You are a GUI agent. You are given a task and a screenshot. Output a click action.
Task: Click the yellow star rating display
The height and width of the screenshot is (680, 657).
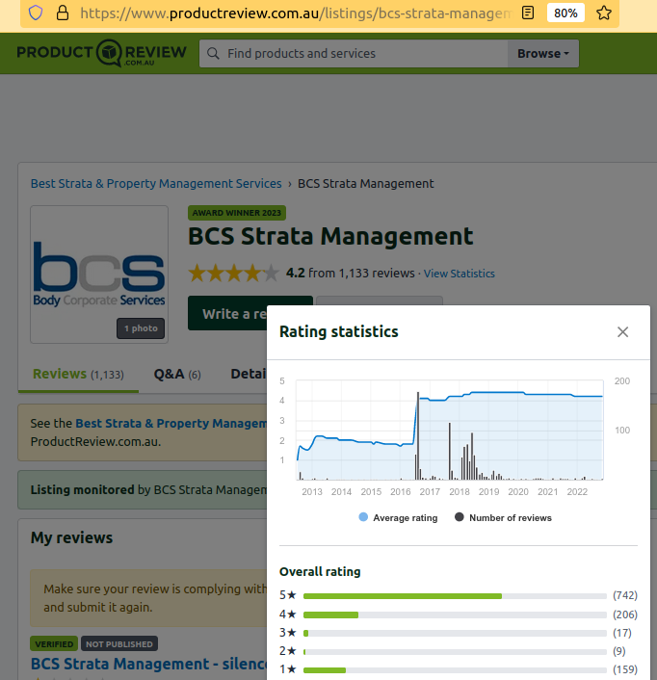point(233,274)
